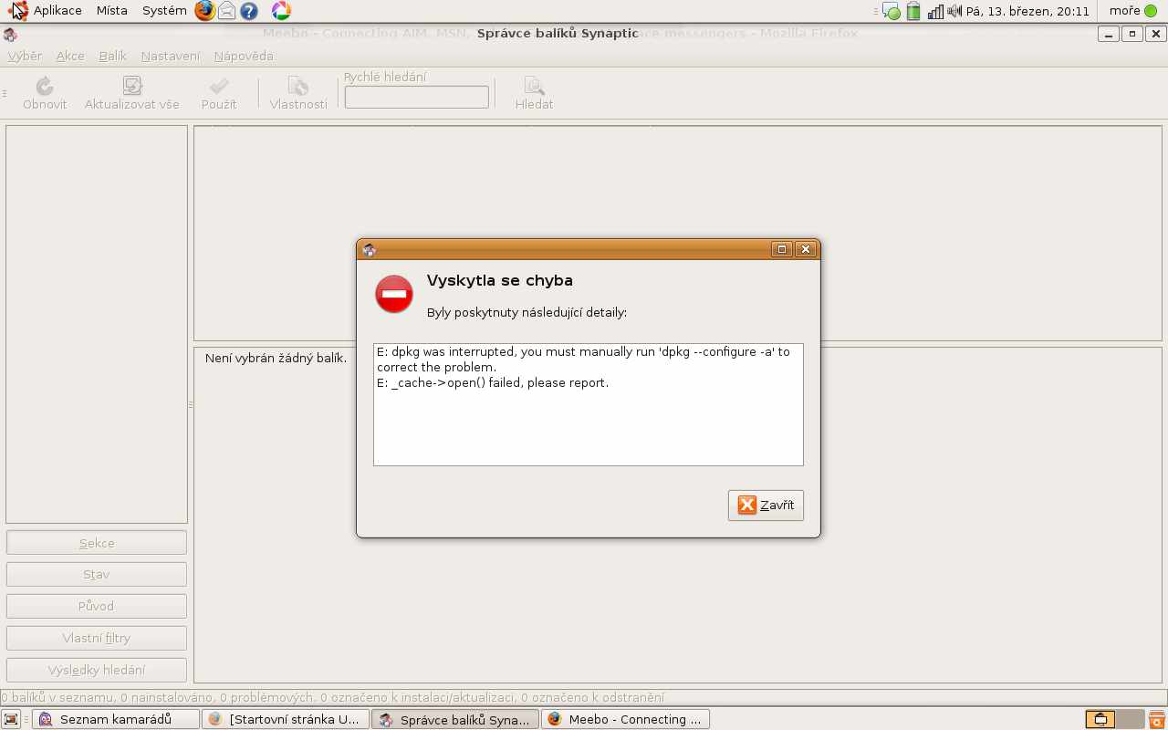Open the Nastavení menu
1168x730 pixels.
coord(170,56)
